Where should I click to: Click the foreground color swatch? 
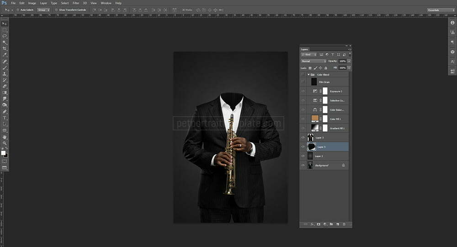tap(3, 153)
